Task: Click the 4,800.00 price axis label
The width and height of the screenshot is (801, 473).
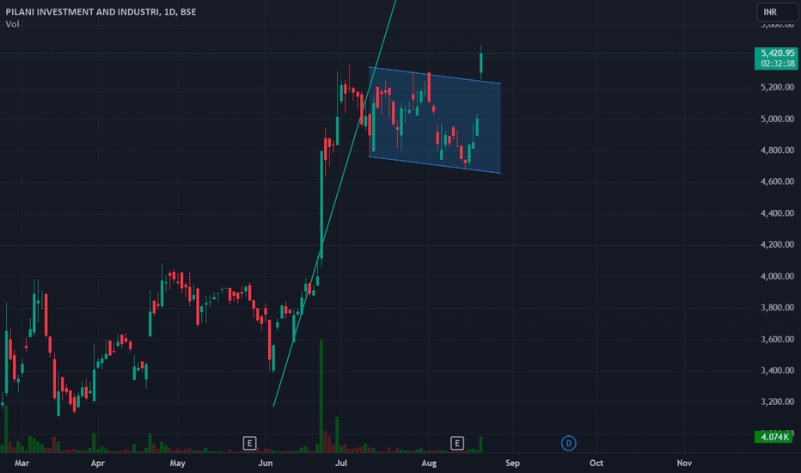Action: click(777, 150)
